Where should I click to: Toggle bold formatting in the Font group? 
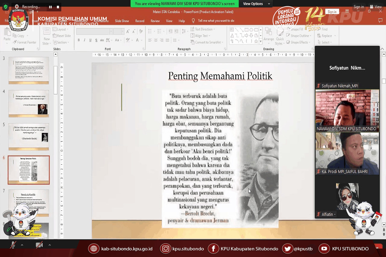click(79, 40)
